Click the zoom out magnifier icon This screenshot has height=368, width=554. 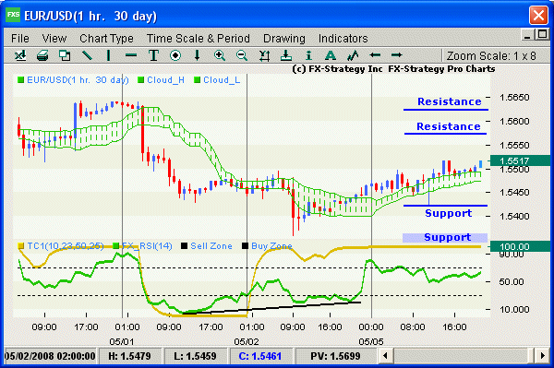(242, 55)
